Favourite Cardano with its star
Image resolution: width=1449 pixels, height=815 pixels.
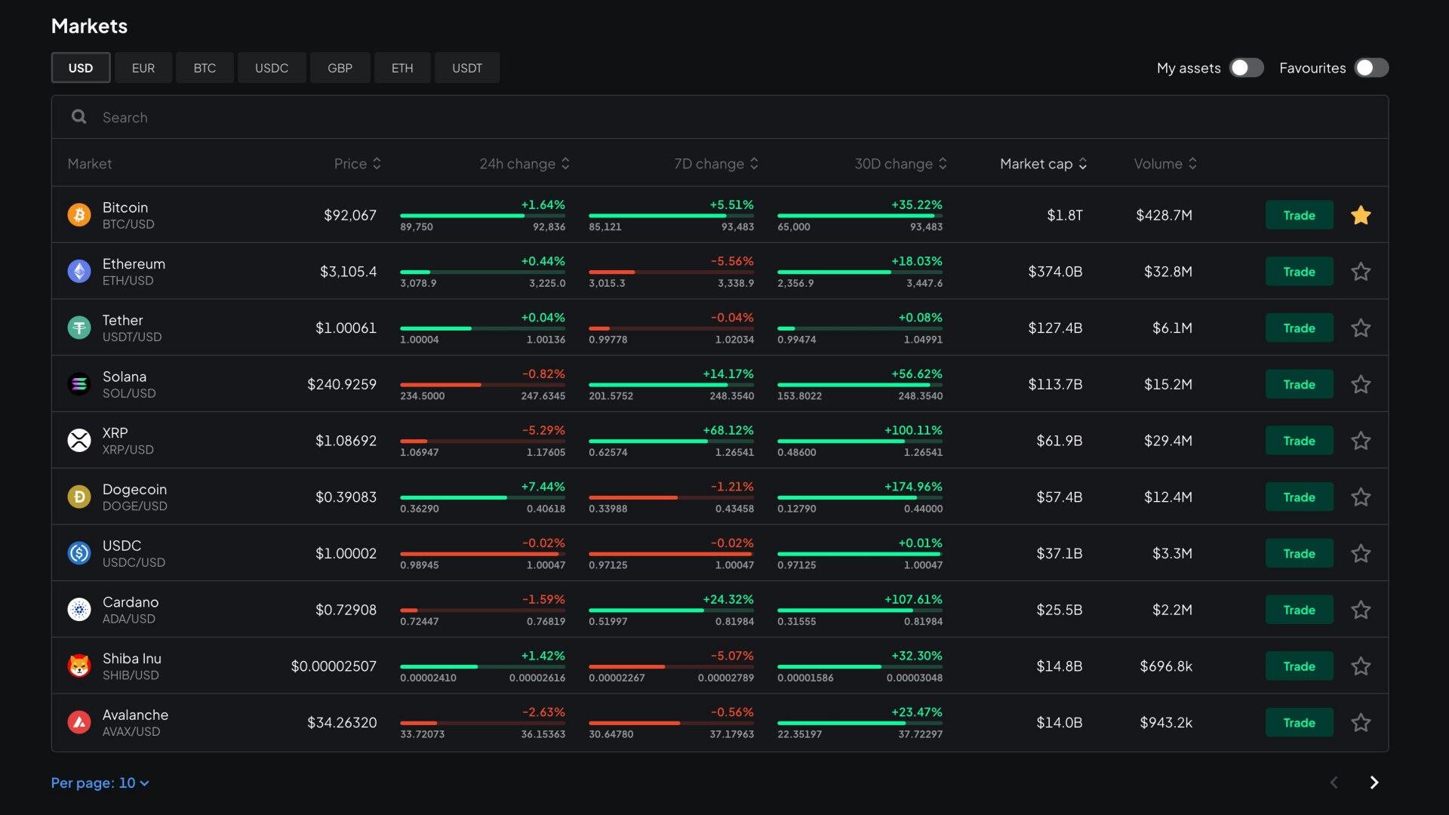[1361, 610]
